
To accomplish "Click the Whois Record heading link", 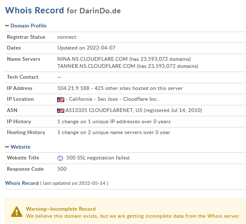I will point(22,183).
